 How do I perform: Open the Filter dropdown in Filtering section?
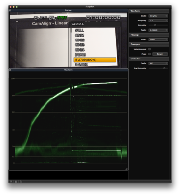(158, 39)
